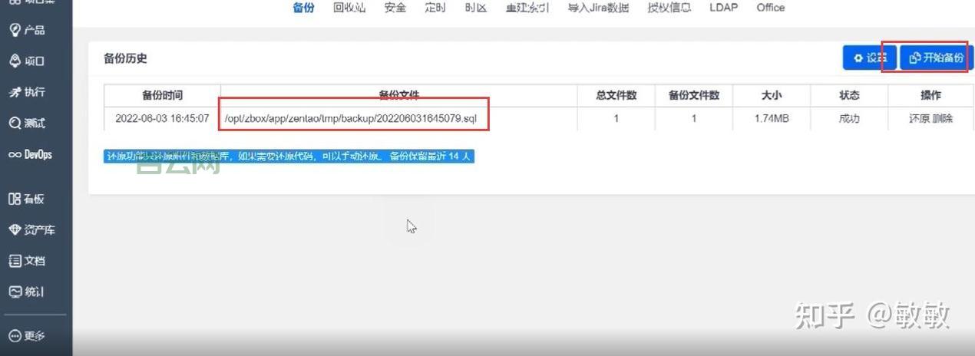
Task: Select backup file path ending 202206031645079.sql
Action: [x=351, y=119]
